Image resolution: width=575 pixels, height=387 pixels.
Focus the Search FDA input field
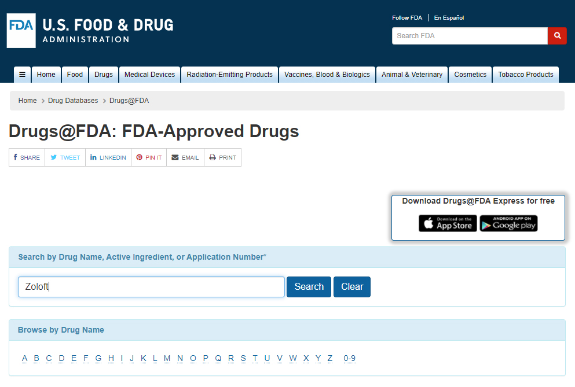[470, 35]
